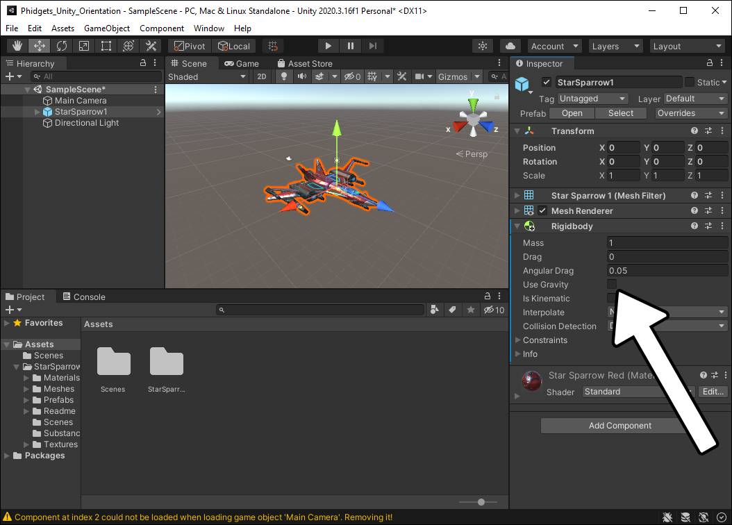
Task: Click the Add Component button
Action: coord(619,425)
